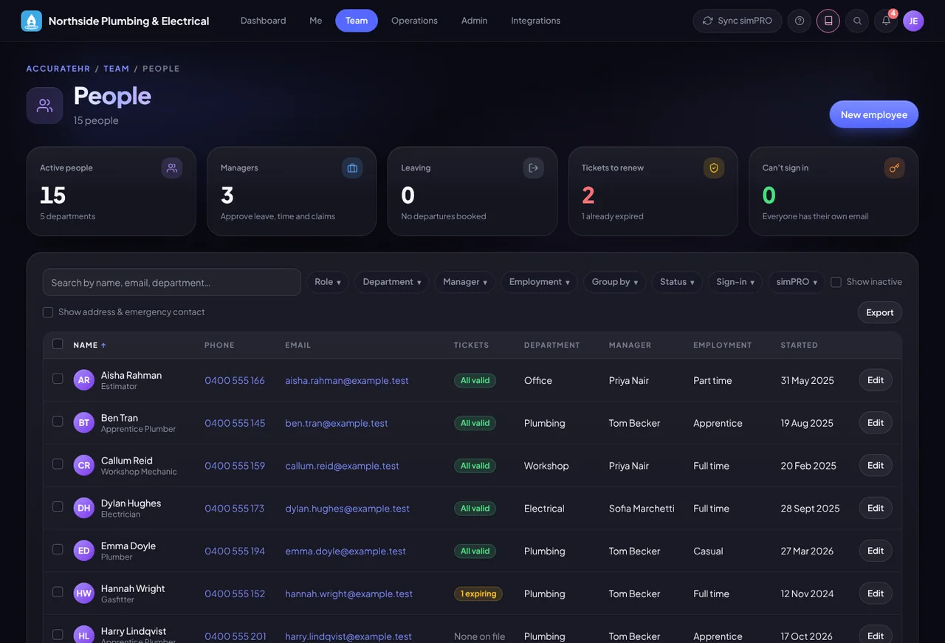The image size is (945, 643).
Task: Edit Aisha Rahman's record
Action: [x=876, y=380]
